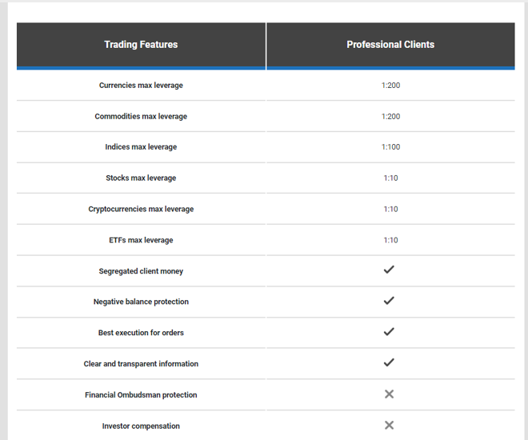Click the Professional Clients column header
Screen dimensions: 528x440
390,45
